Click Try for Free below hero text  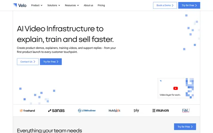coord(51,62)
